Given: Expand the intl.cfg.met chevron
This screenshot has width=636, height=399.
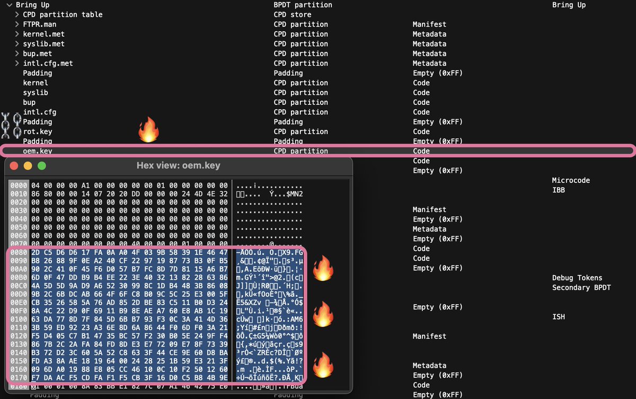Looking at the screenshot, I should (x=17, y=63).
